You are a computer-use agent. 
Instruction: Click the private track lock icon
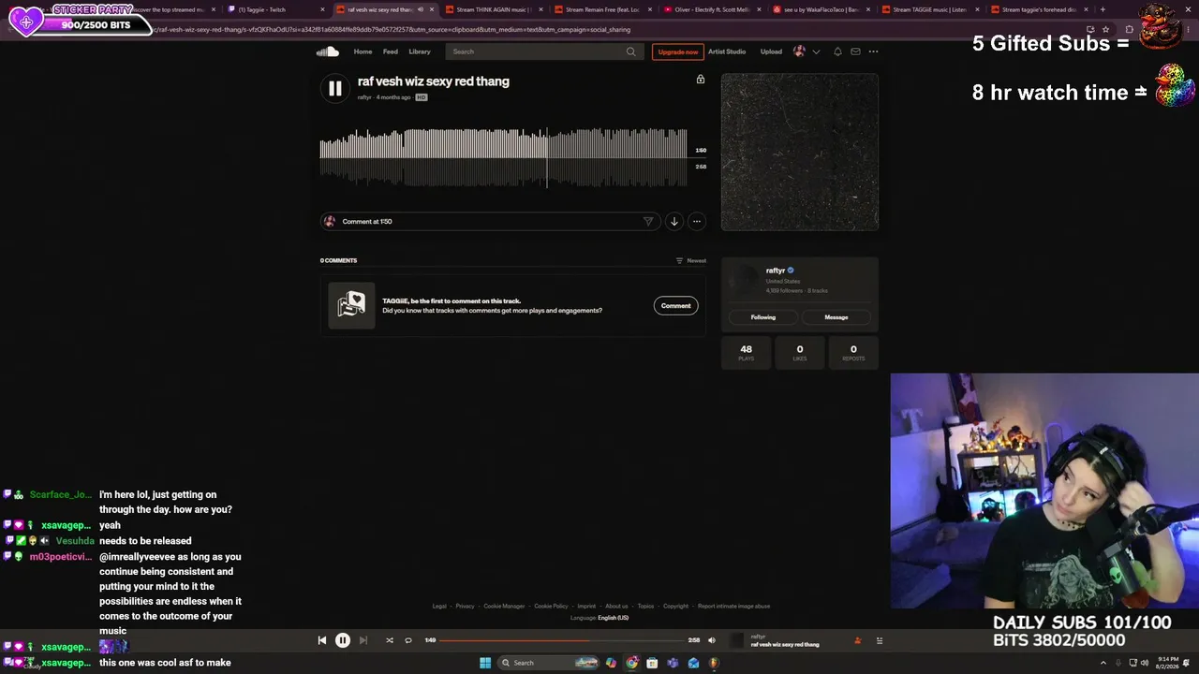[x=700, y=80]
